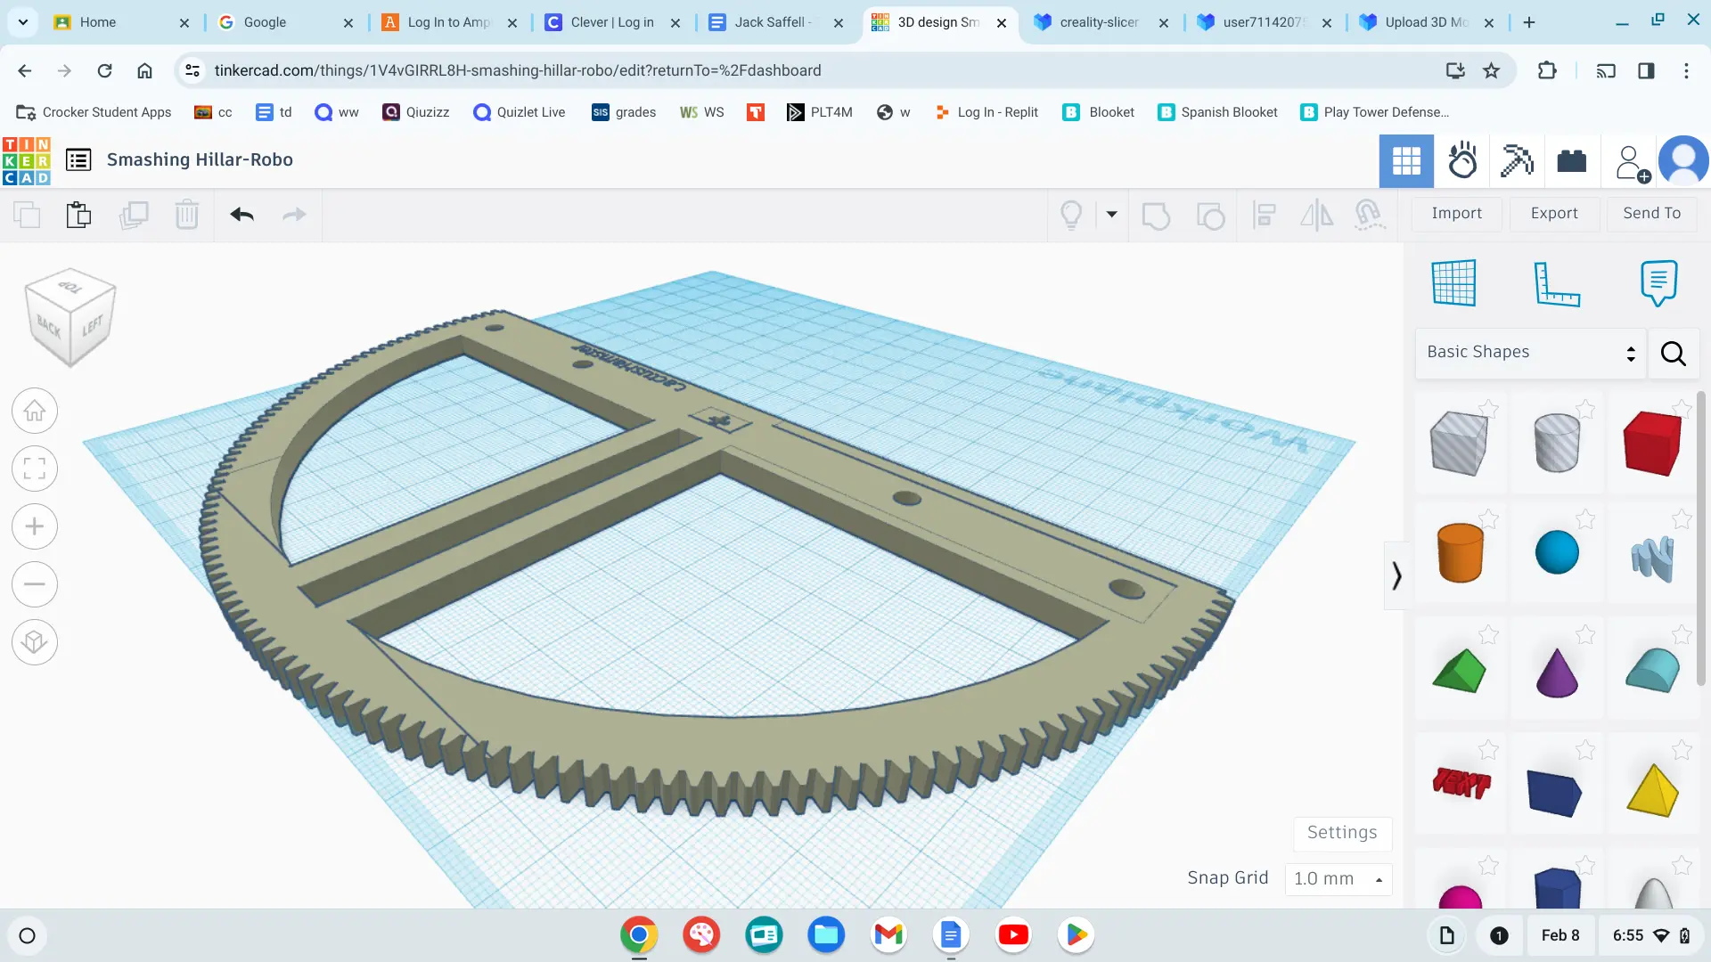
Task: Open the Snap Grid 1.0 mm dropdown
Action: pyautogui.click(x=1338, y=879)
